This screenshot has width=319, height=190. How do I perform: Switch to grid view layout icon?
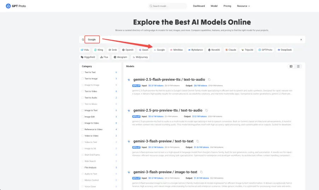point(291,66)
